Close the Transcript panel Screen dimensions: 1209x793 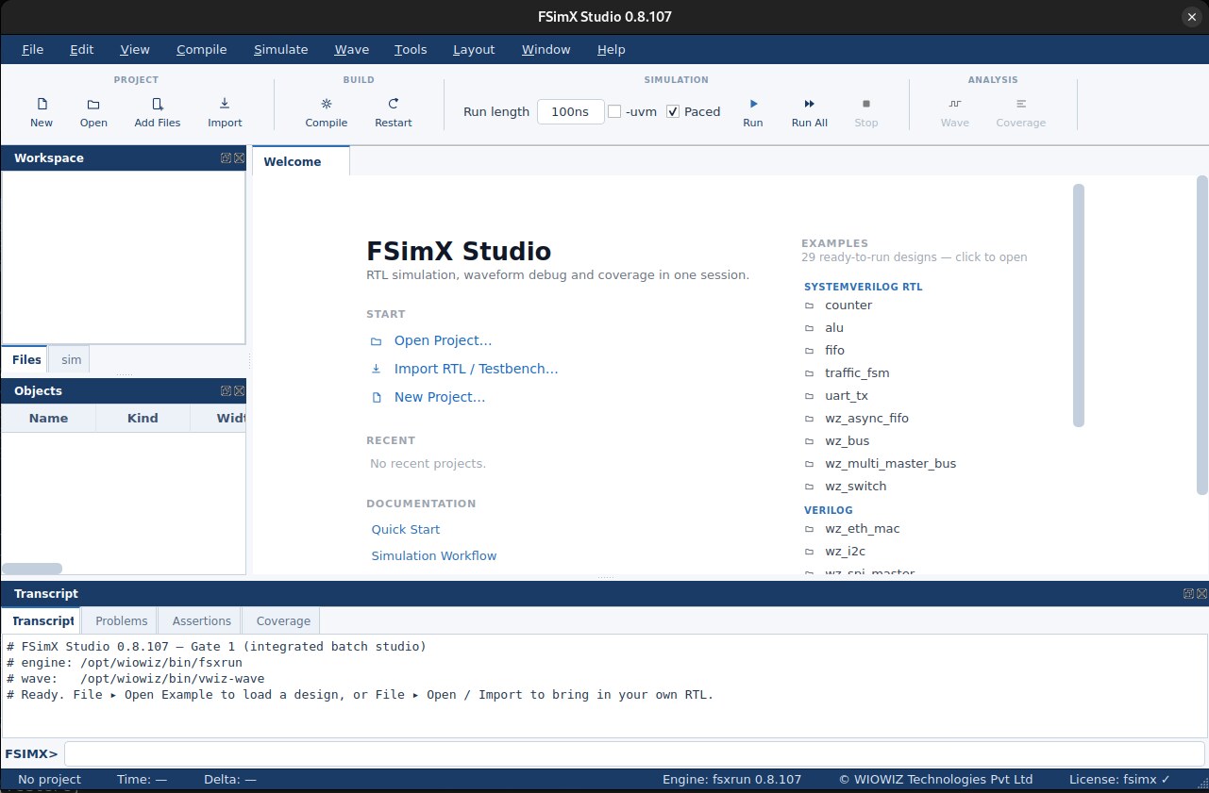click(x=1201, y=593)
